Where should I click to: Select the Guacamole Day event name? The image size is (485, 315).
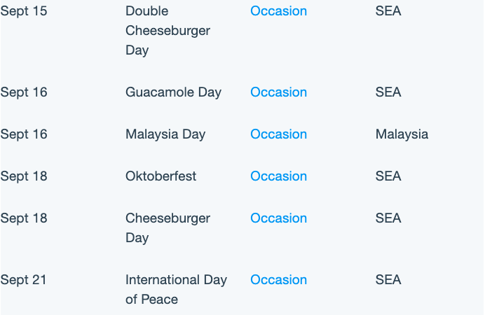pyautogui.click(x=173, y=92)
